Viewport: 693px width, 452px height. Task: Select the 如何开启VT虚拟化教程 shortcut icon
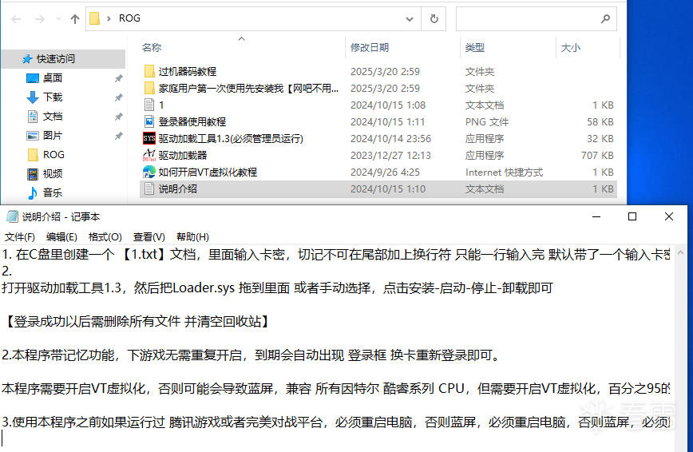pos(149,172)
